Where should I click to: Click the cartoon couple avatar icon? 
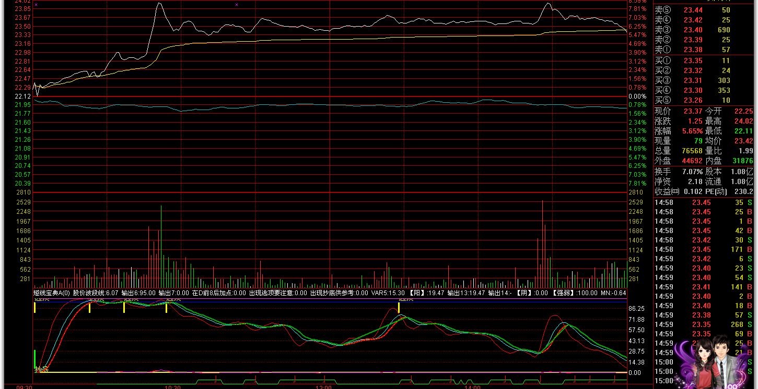pos(711,362)
